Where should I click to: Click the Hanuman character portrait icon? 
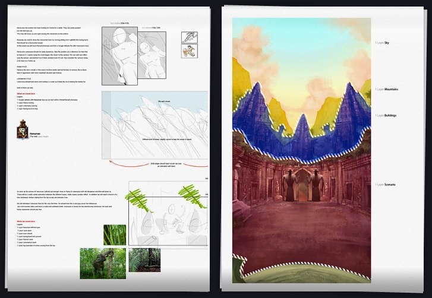pos(23,129)
